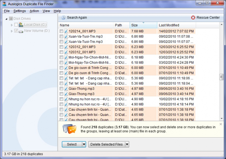Sort by the Name column header
This screenshot has height=159, width=226.
tap(86, 25)
